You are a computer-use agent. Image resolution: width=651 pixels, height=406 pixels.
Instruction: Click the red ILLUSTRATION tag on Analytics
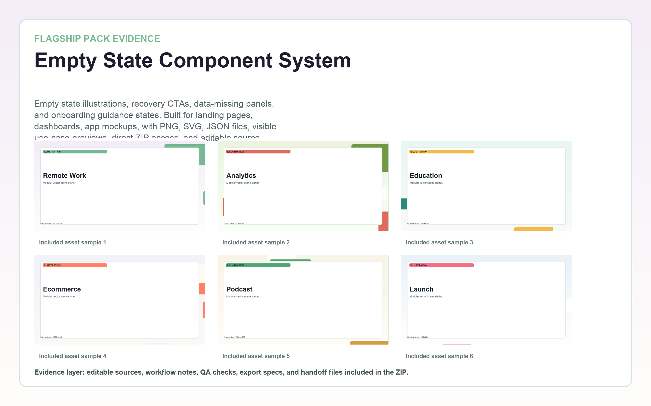coord(258,152)
